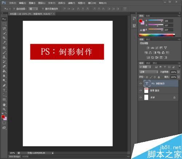Add a Channel Mixer adjustment
This screenshot has width=182, height=159.
(x=163, y=53)
